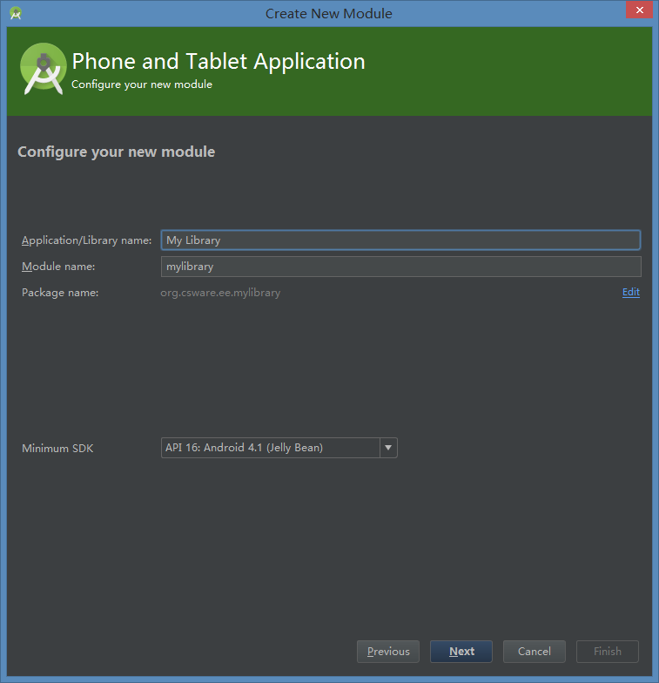Open the Minimum SDK combo box
Image resolution: width=659 pixels, height=683 pixels.
tap(270, 448)
